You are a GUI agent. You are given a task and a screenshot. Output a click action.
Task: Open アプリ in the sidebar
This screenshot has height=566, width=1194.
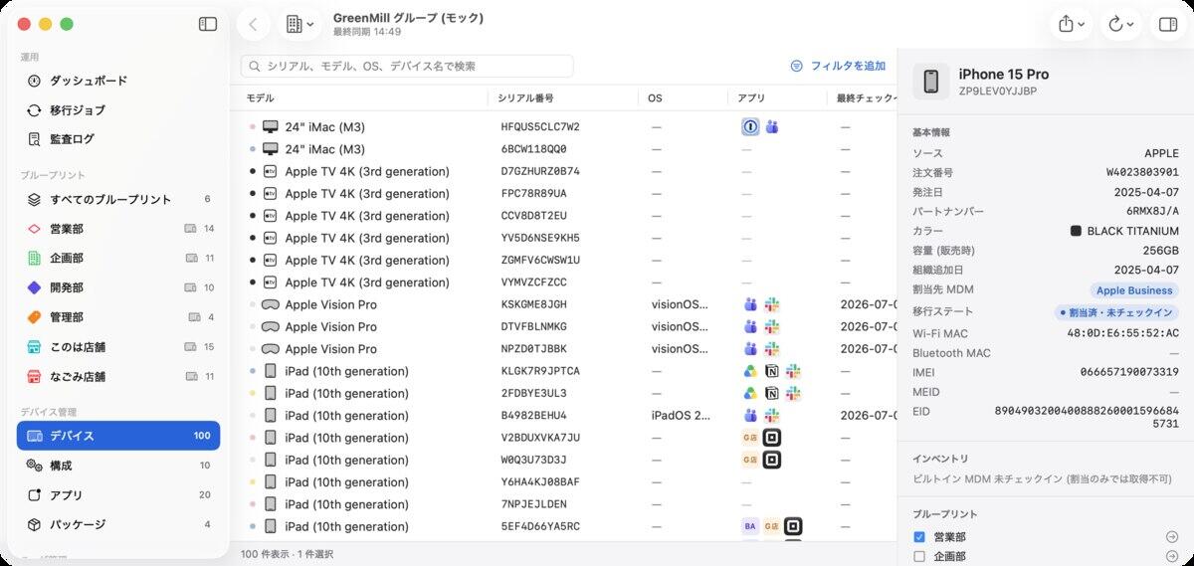pyautogui.click(x=118, y=494)
